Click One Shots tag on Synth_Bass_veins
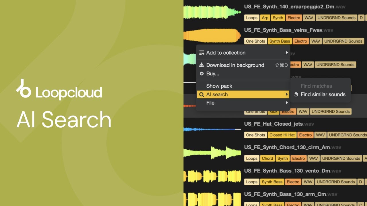Screen dimensions: 367x206 (x=255, y=41)
